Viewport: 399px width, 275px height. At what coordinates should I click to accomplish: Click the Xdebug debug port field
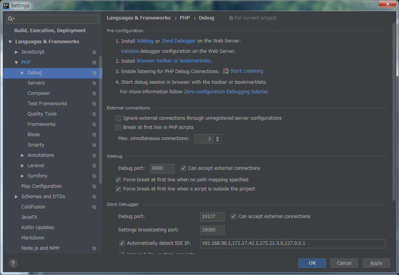pyautogui.click(x=162, y=168)
